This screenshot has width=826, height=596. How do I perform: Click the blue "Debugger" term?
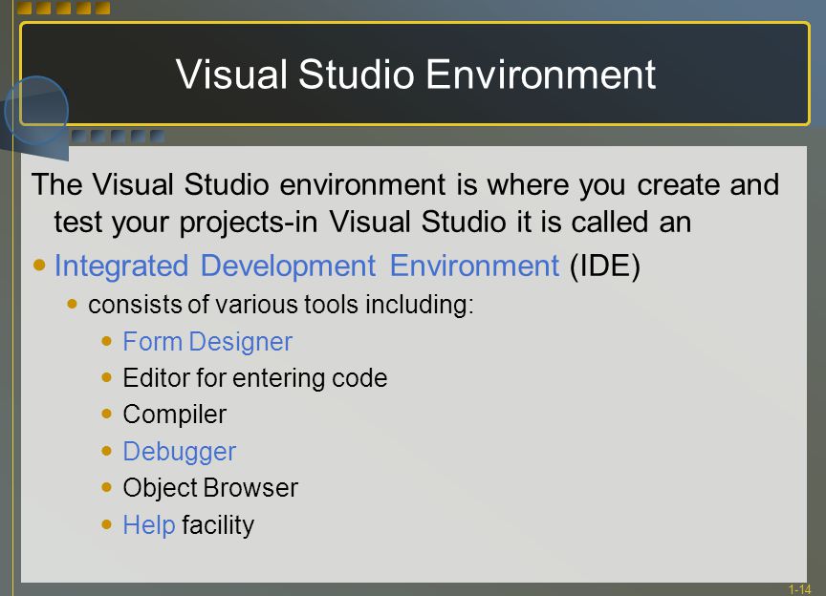point(179,452)
